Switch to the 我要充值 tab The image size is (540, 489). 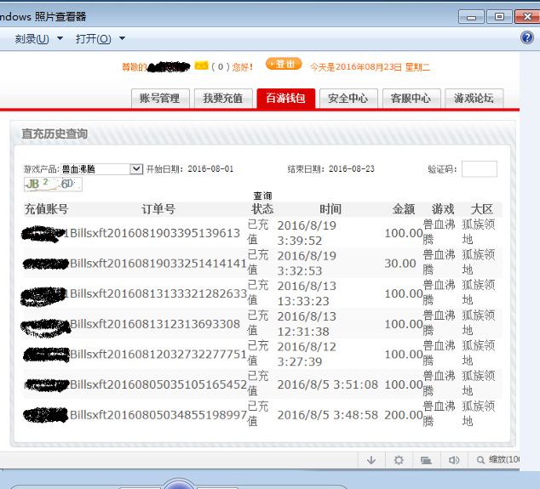click(x=222, y=98)
